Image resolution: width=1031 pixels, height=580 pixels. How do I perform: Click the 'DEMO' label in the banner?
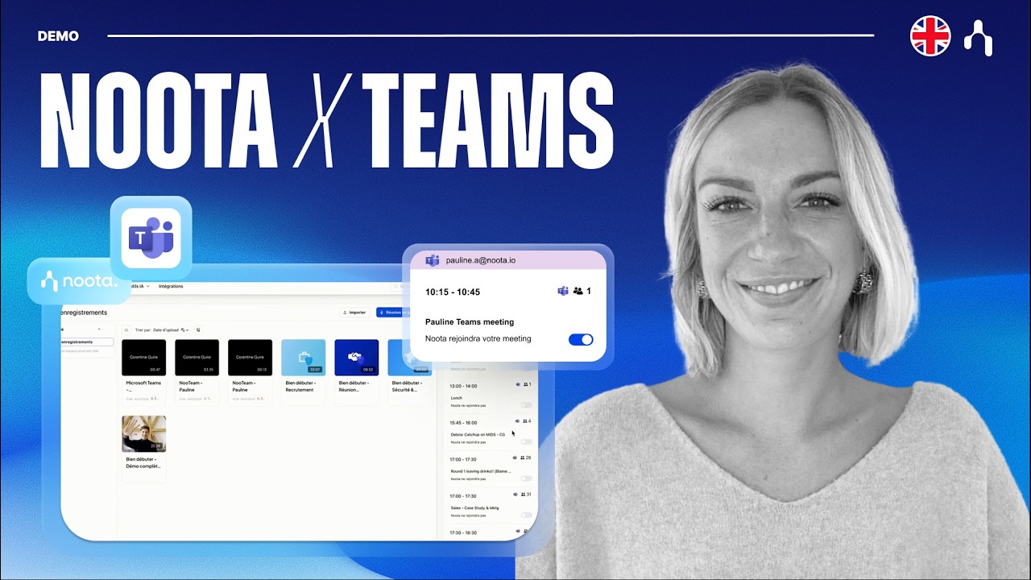(x=58, y=36)
